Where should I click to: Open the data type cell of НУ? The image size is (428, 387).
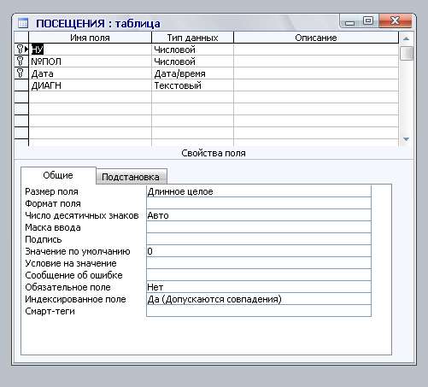(192, 50)
